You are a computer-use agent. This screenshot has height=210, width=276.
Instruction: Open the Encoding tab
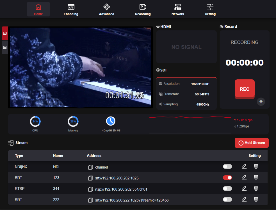click(71, 10)
